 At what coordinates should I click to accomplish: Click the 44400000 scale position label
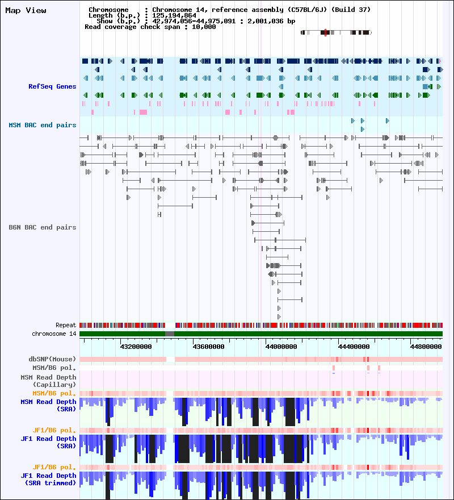coord(354,347)
